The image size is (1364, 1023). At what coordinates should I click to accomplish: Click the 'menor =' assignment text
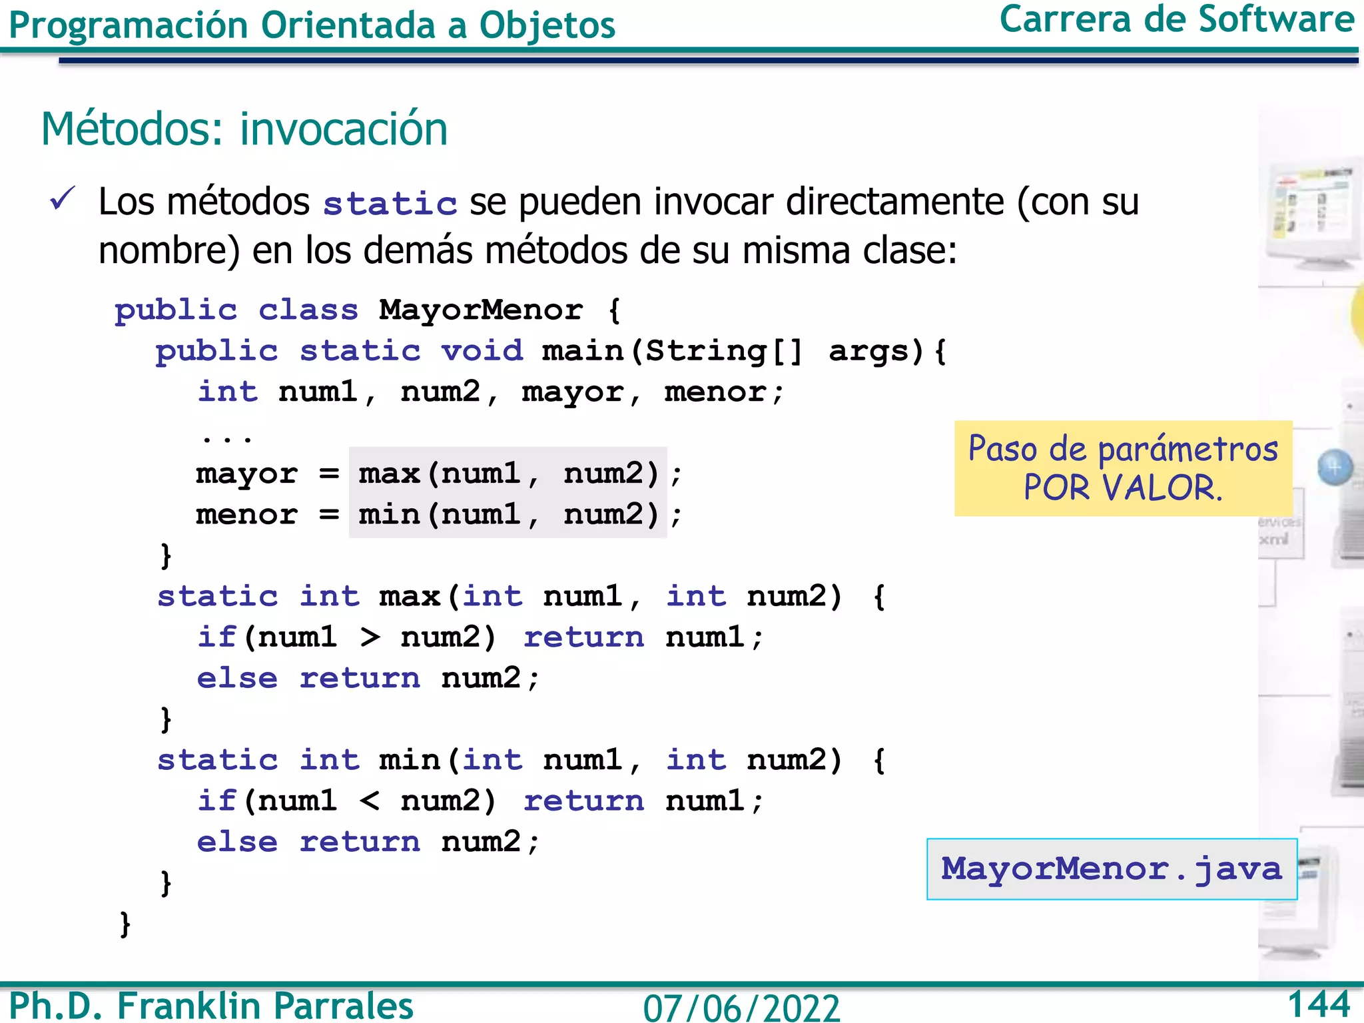coord(268,515)
